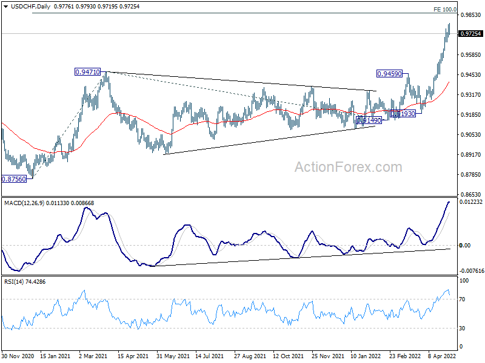Select the 31 May 2021 date label

click(173, 356)
